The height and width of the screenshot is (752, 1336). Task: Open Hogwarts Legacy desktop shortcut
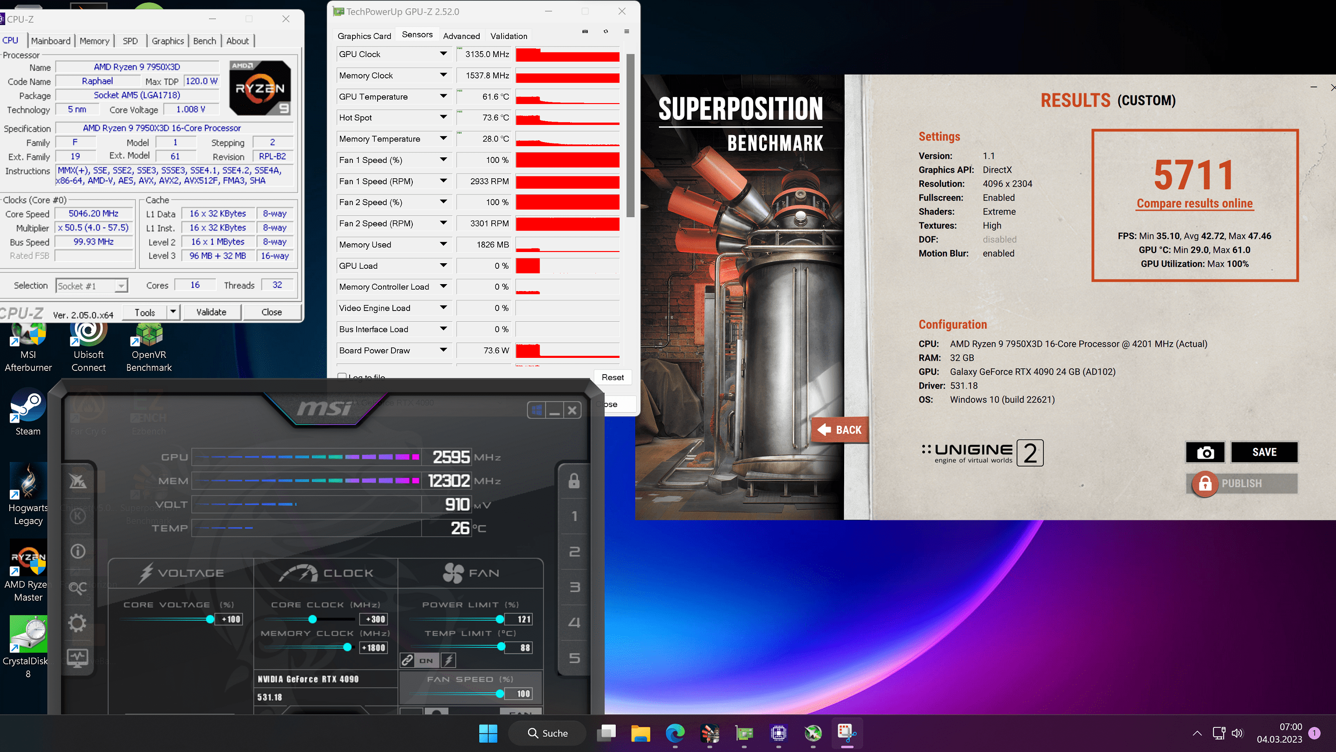point(28,494)
